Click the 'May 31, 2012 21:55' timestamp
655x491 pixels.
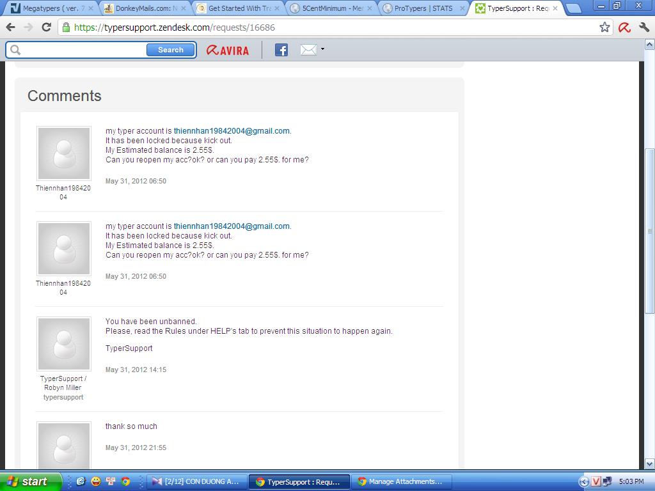[136, 448]
